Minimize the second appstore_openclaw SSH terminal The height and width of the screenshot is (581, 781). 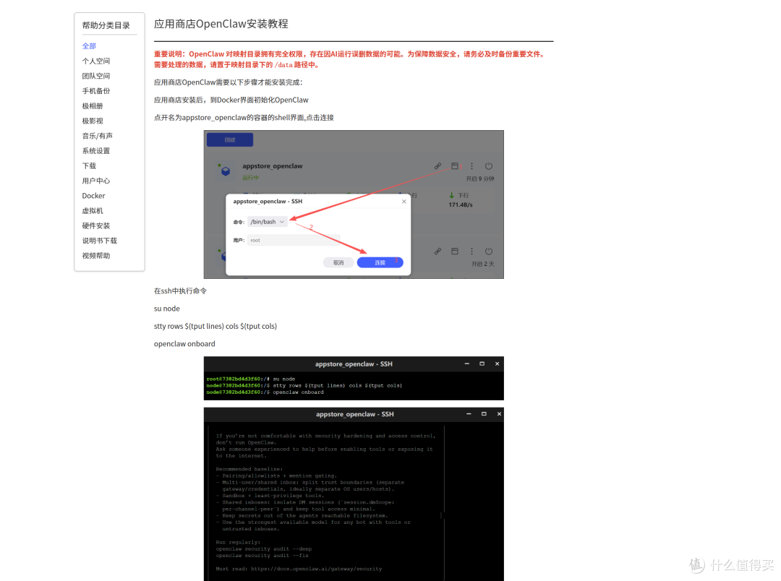469,414
